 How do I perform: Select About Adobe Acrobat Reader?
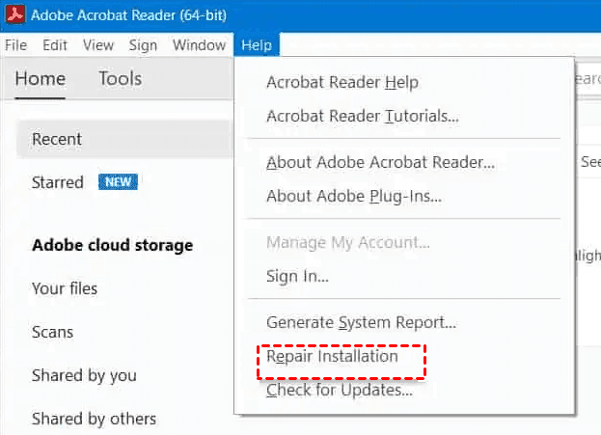[380, 162]
